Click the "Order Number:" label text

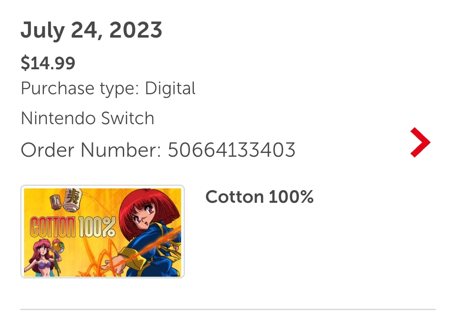[x=91, y=150]
